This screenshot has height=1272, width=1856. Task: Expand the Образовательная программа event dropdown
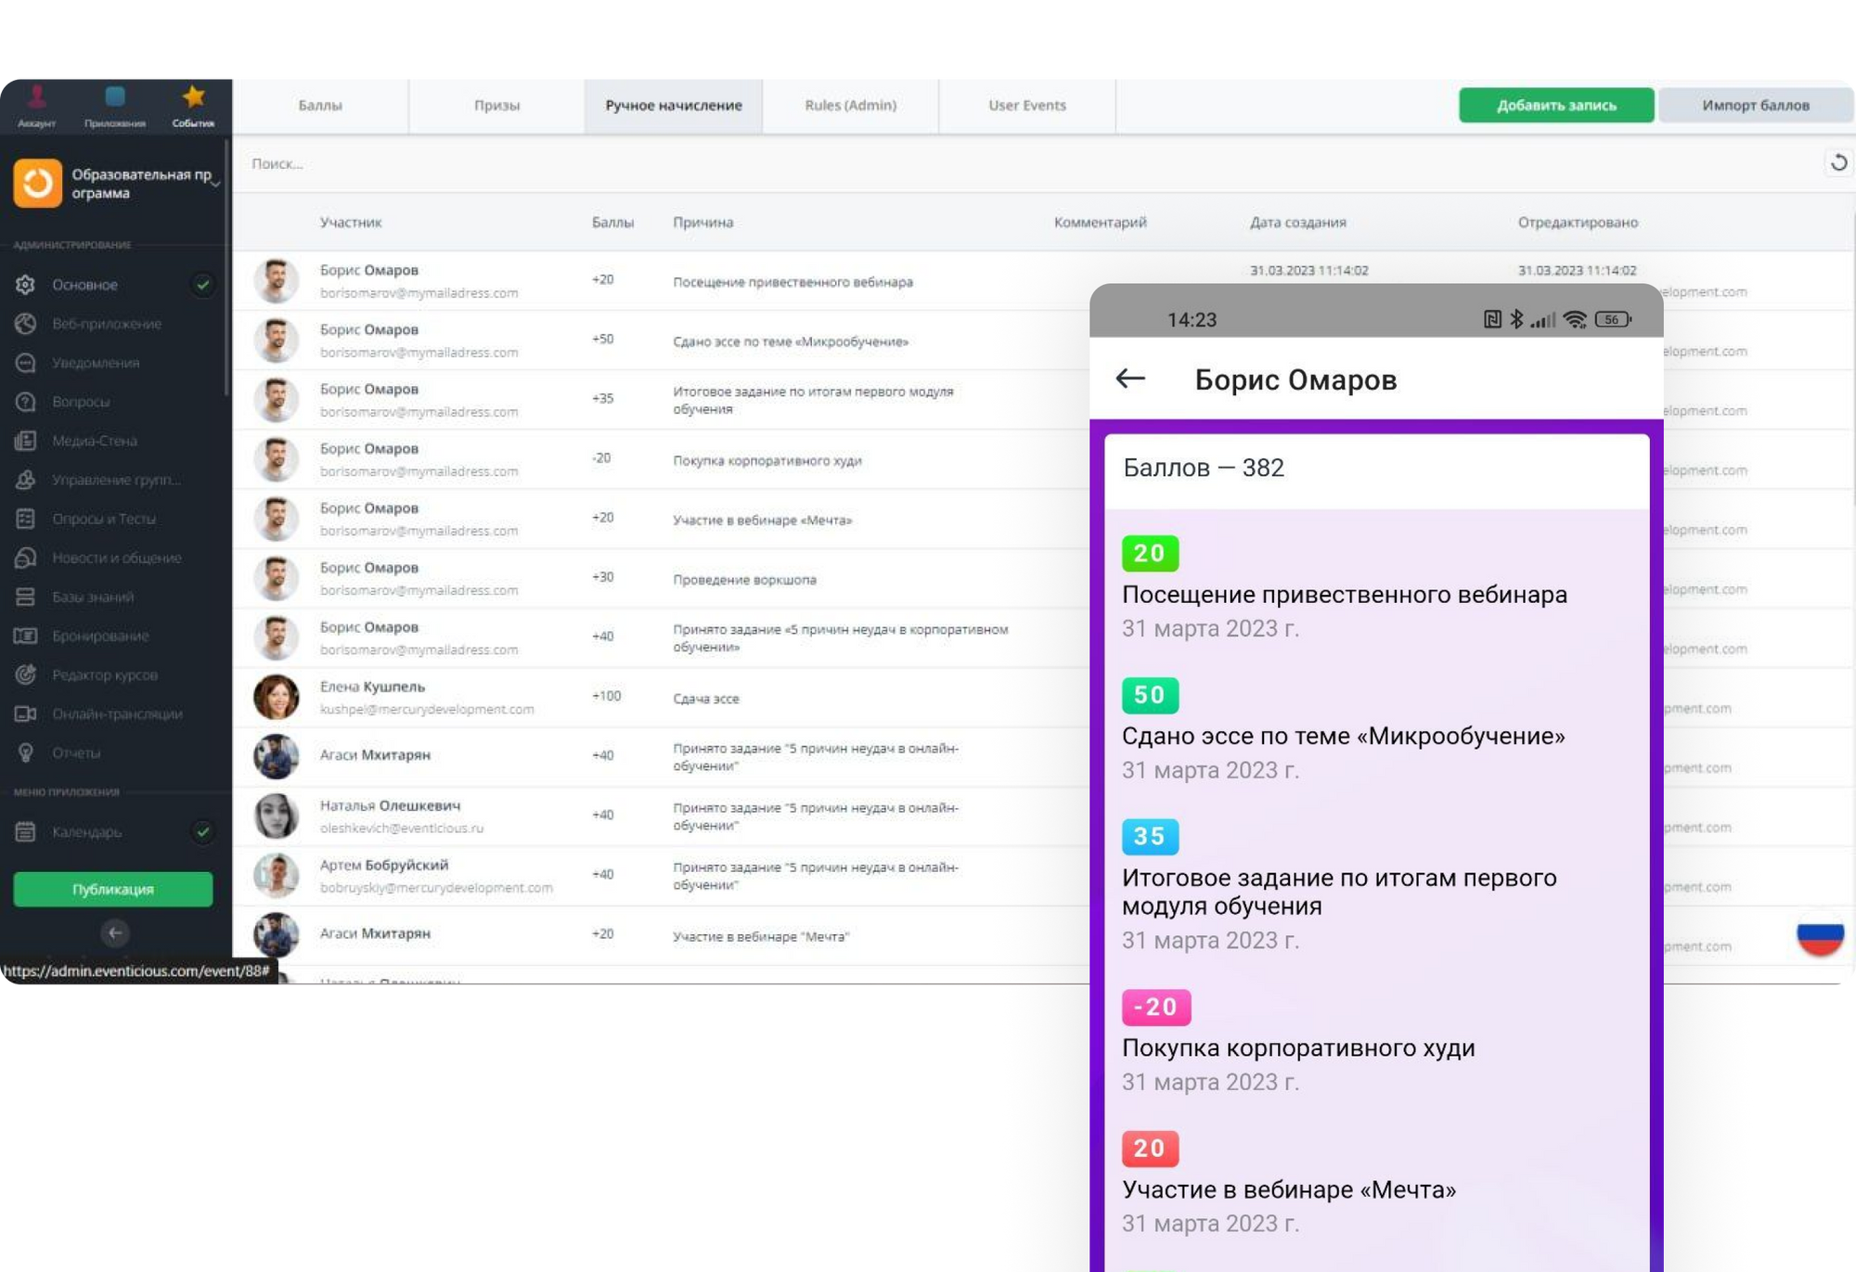pyautogui.click(x=215, y=184)
